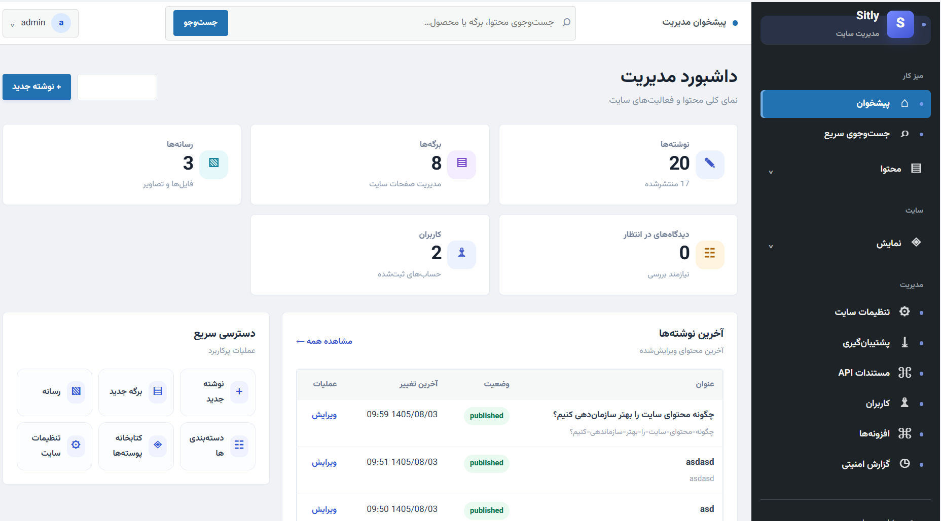Click the پیشخوان مدیریت header title
The image size is (941, 521).
point(694,22)
